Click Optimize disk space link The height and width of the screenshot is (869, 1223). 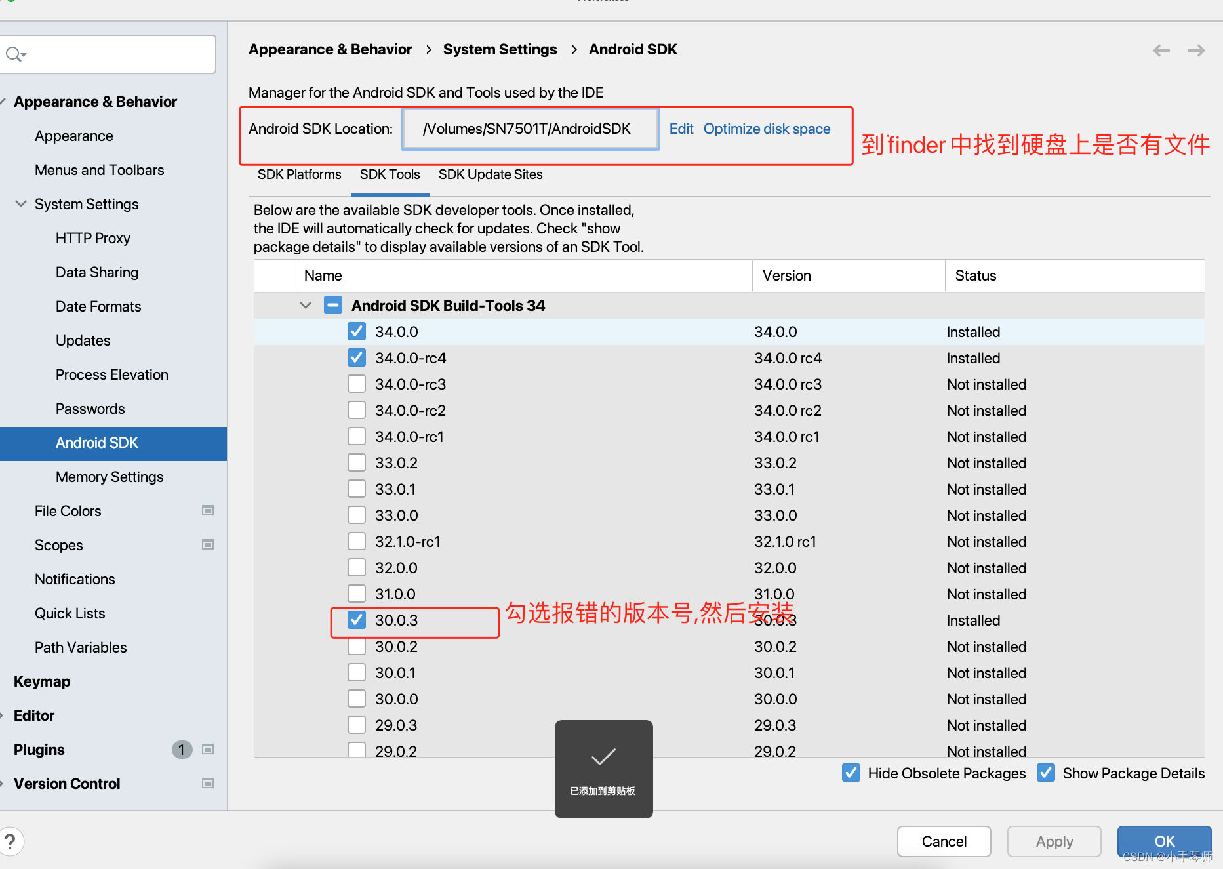pos(767,129)
